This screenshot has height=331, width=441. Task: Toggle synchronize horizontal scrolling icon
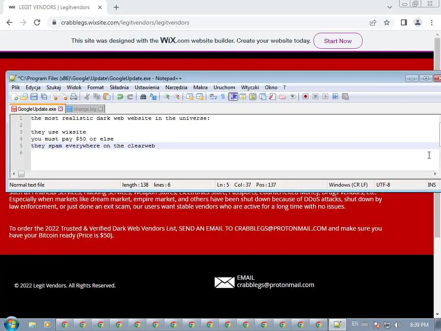tap(200, 97)
